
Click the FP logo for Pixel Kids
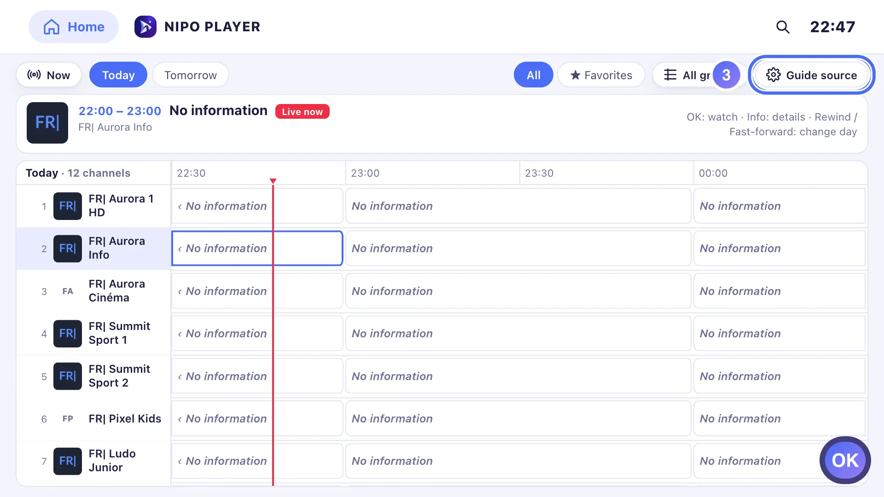pyautogui.click(x=68, y=419)
